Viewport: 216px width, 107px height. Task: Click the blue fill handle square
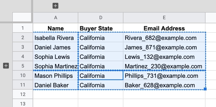point(205,89)
